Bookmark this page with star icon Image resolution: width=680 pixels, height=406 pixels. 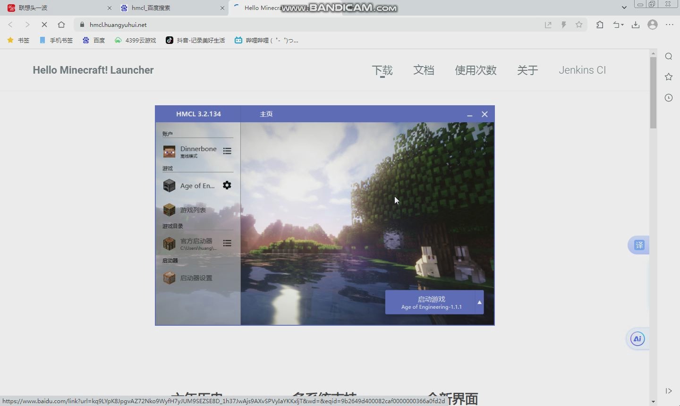(x=579, y=25)
